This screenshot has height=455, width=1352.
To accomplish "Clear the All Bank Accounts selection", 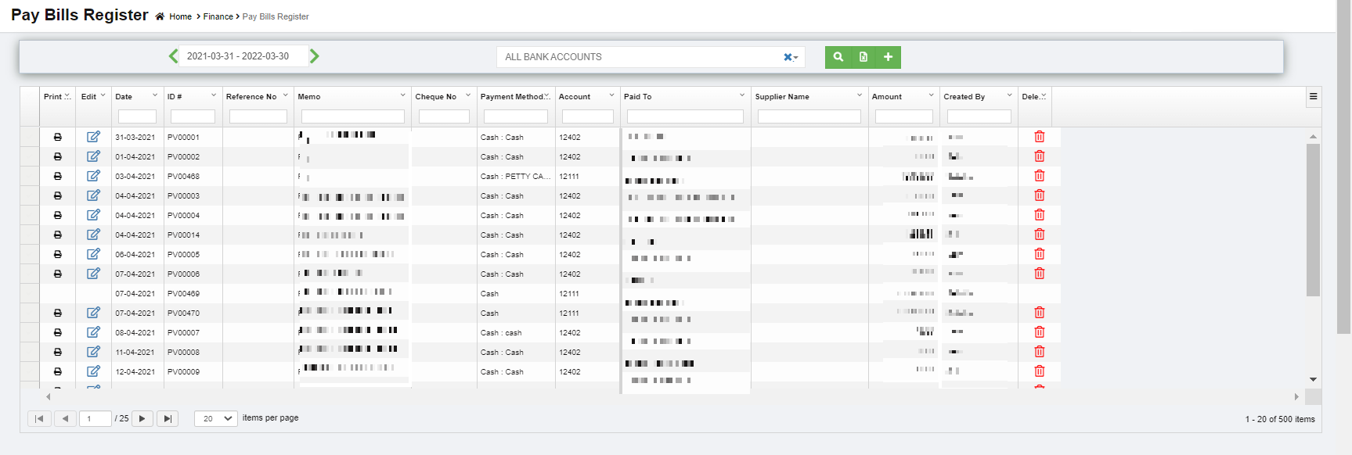I will click(788, 57).
